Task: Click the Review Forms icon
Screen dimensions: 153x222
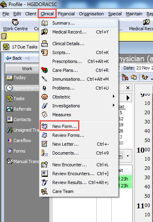Action: (45, 135)
